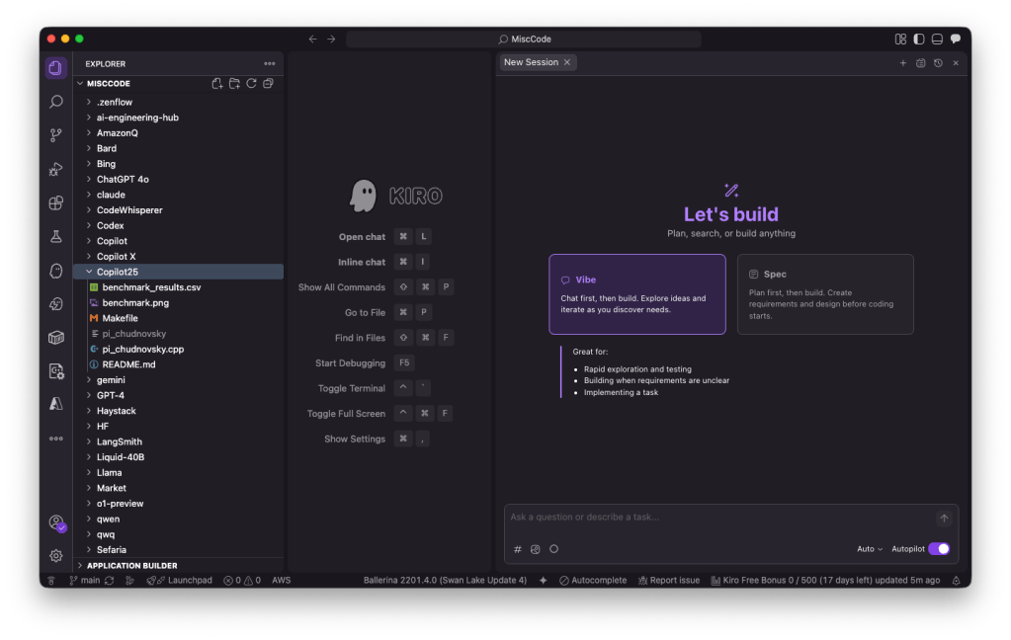Refresh the Explorer file tree
Screen dimensions: 1011x640
pos(251,83)
